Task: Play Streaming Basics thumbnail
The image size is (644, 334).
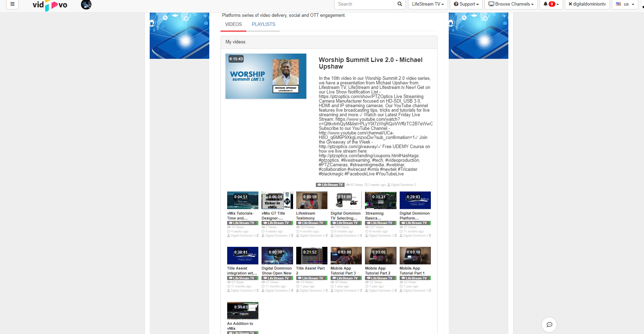Action: pyautogui.click(x=381, y=200)
